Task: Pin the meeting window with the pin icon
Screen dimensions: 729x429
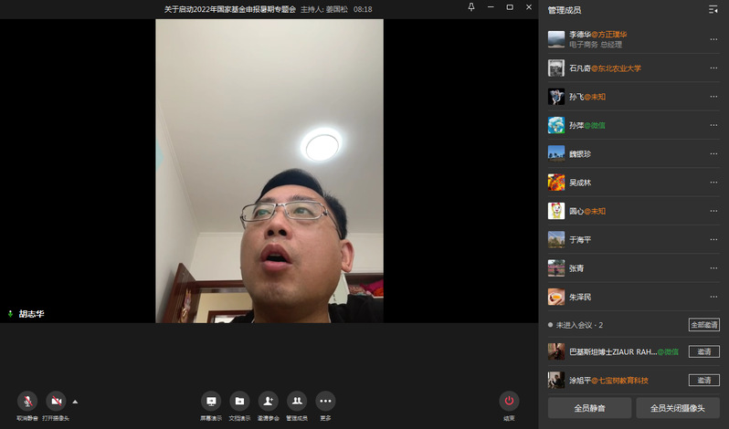Action: tap(471, 7)
